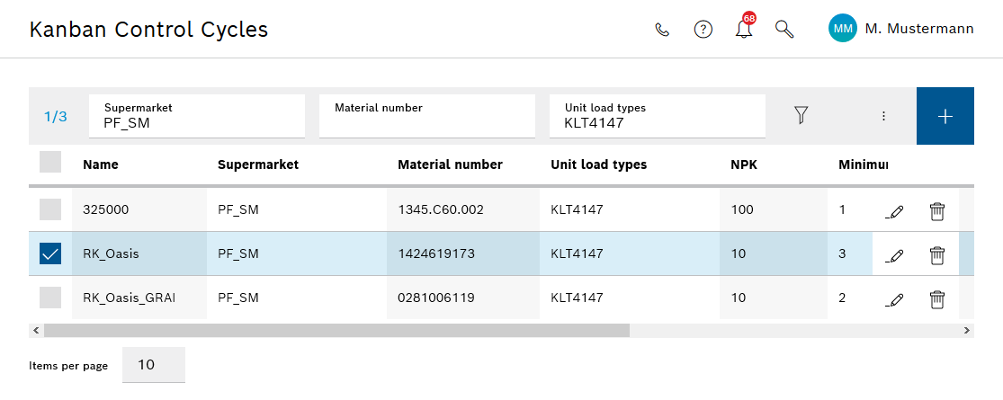The height and width of the screenshot is (400, 1003).
Task: Open the Items per page selector
Action: (154, 365)
